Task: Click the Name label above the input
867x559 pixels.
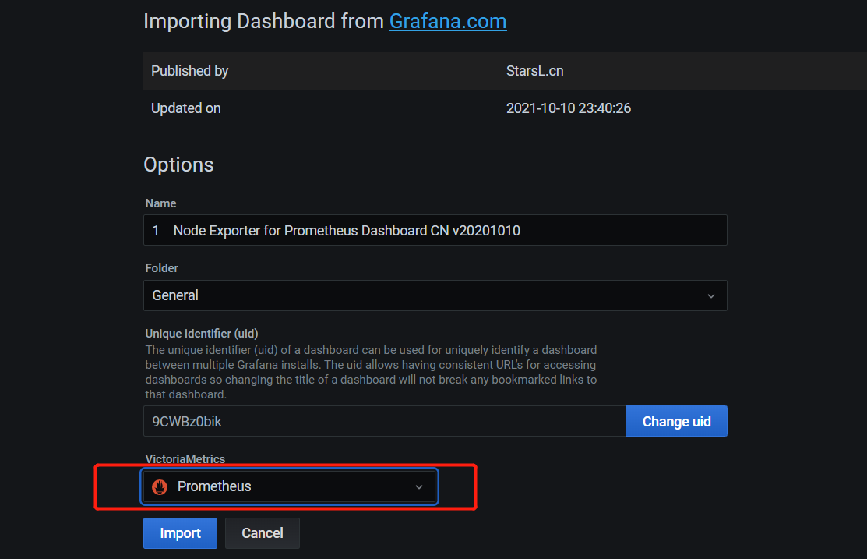Action: tap(161, 203)
